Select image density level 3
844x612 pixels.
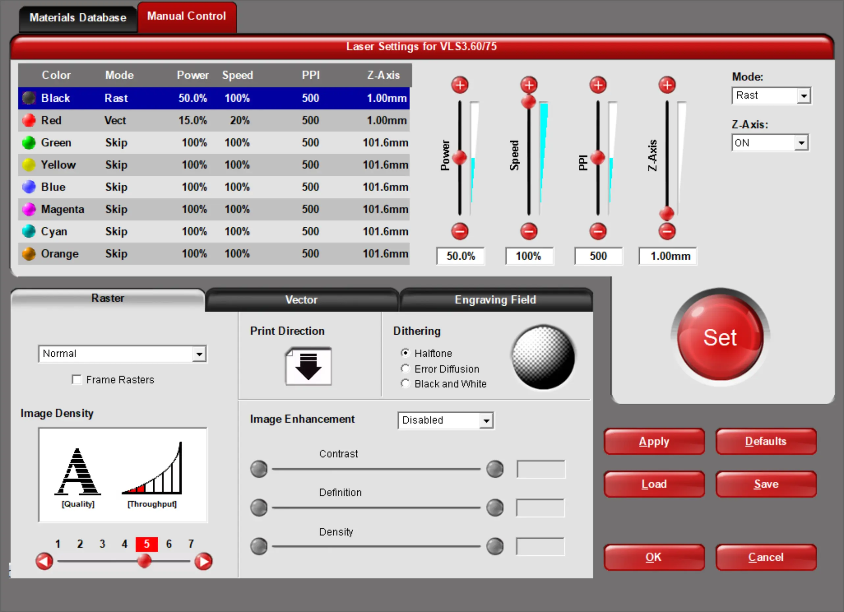102,544
